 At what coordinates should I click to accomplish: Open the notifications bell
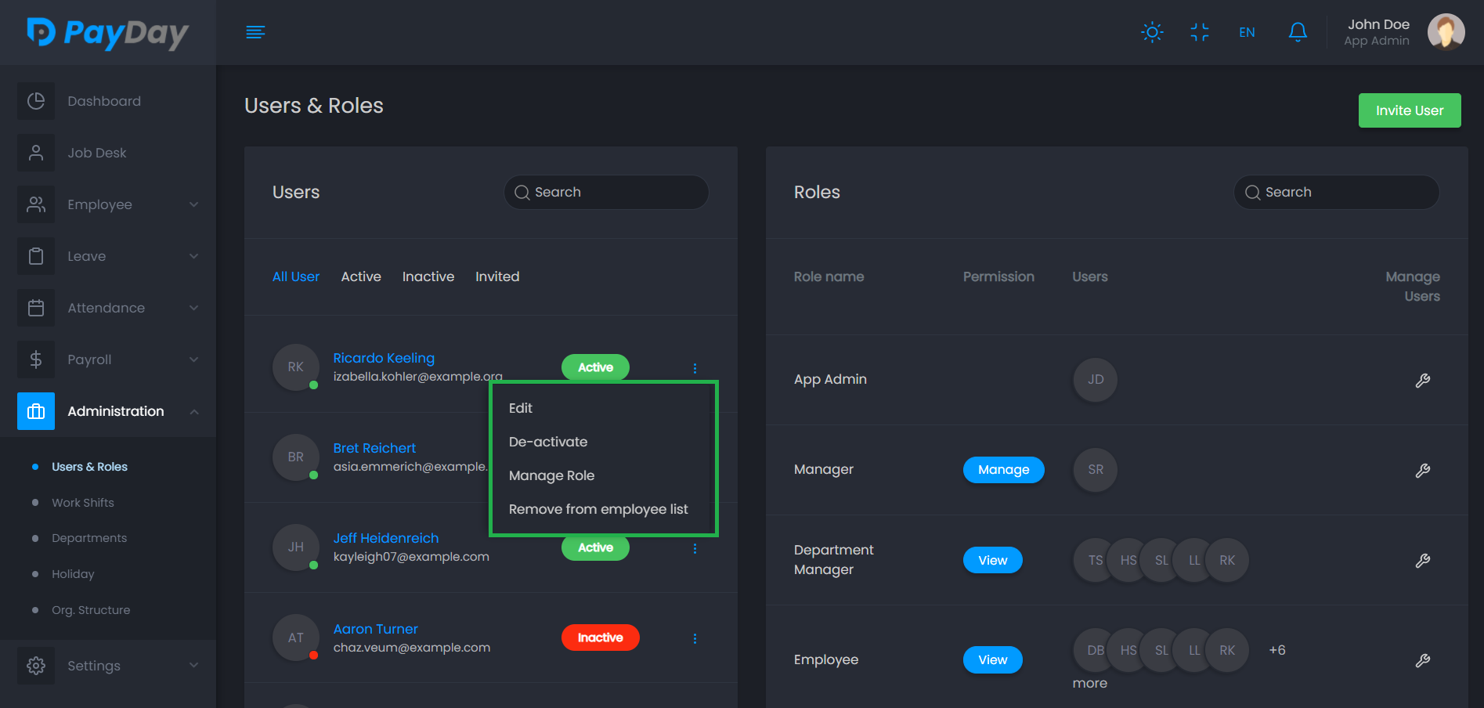point(1297,32)
